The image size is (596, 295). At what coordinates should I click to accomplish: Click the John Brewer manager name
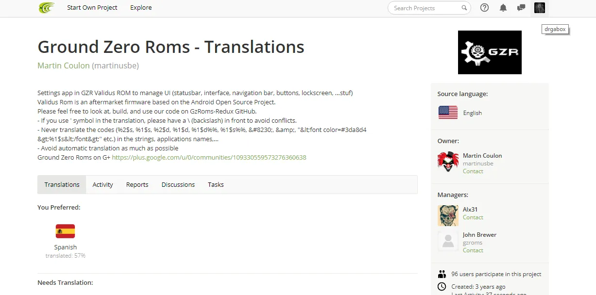click(x=479, y=235)
